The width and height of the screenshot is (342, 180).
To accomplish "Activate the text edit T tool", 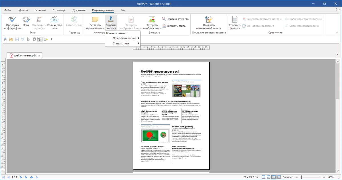I will click(40, 39).
